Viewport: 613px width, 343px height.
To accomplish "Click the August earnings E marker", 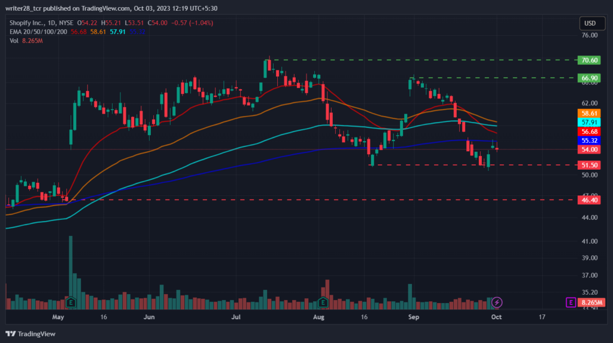I will pos(323,302).
